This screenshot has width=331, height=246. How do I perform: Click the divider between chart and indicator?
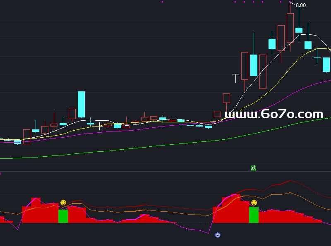(x=165, y=172)
